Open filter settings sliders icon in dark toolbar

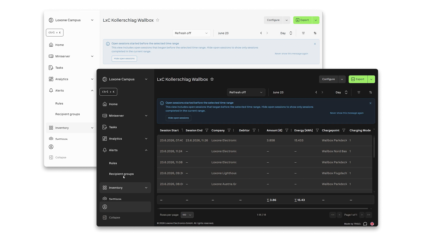pos(370,92)
